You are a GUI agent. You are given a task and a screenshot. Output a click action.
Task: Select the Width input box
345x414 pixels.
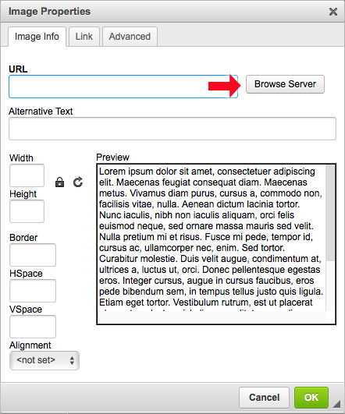pyautogui.click(x=27, y=175)
